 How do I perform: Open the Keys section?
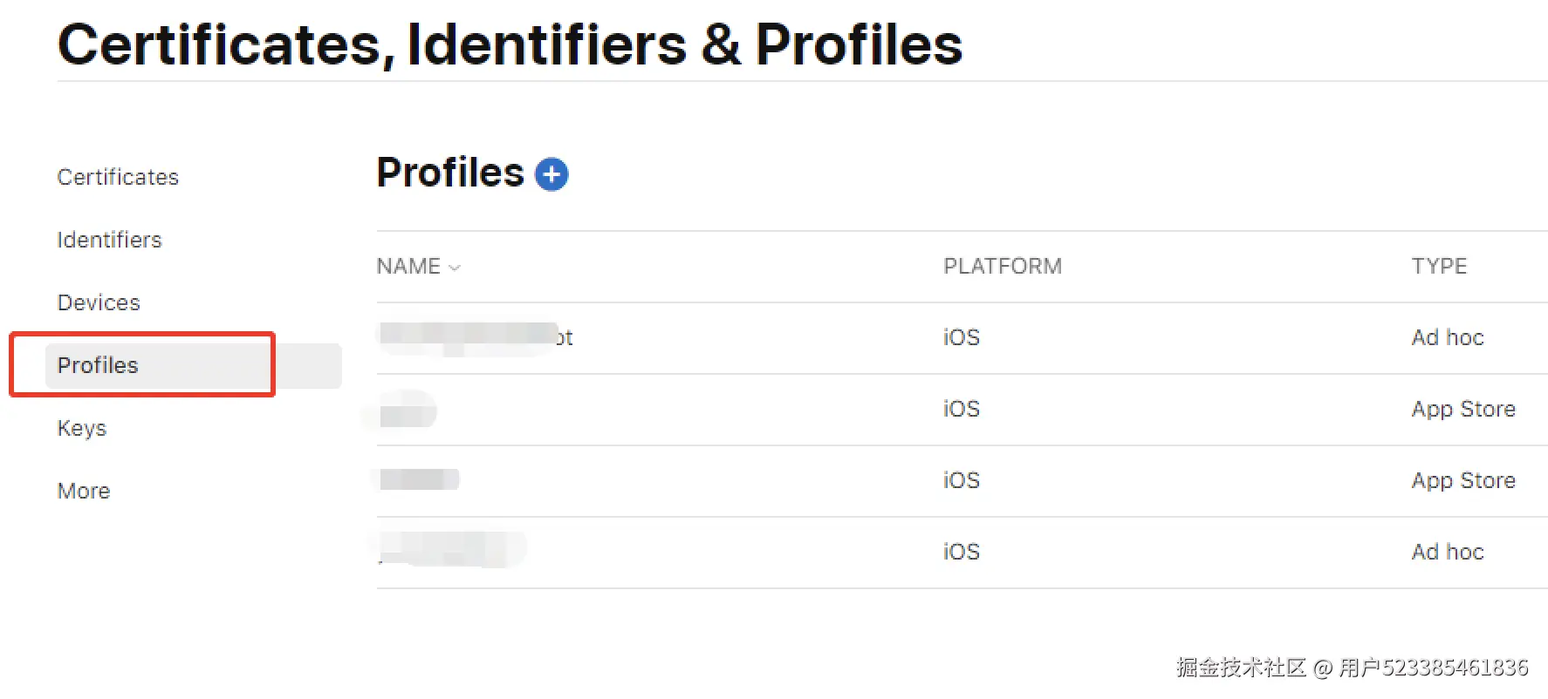point(82,428)
